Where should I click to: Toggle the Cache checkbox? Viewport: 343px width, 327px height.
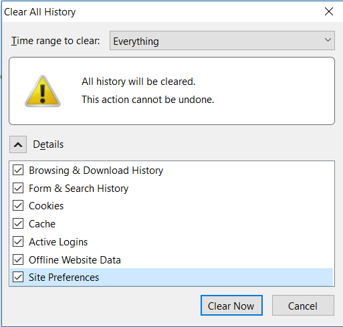tap(18, 224)
